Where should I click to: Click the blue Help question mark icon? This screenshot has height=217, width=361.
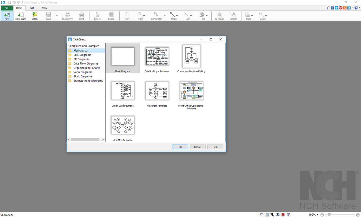(x=356, y=8)
